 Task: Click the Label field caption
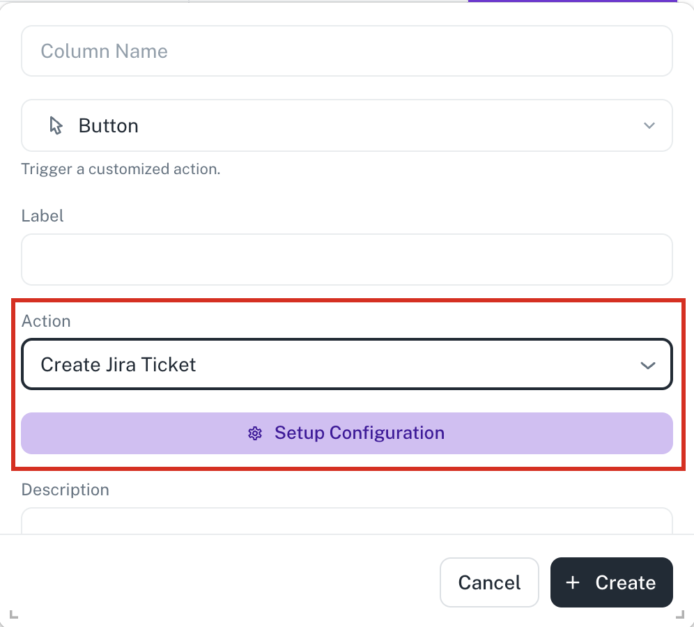pyautogui.click(x=43, y=216)
